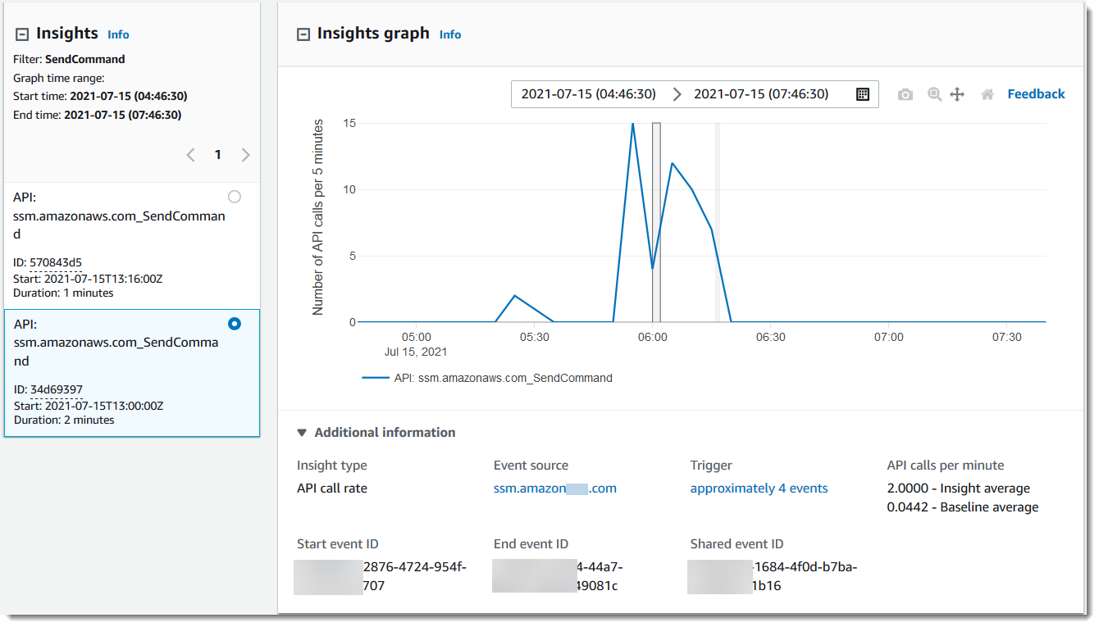1099x627 pixels.
Task: Collapse the Insights panel box icon
Action: coord(22,34)
